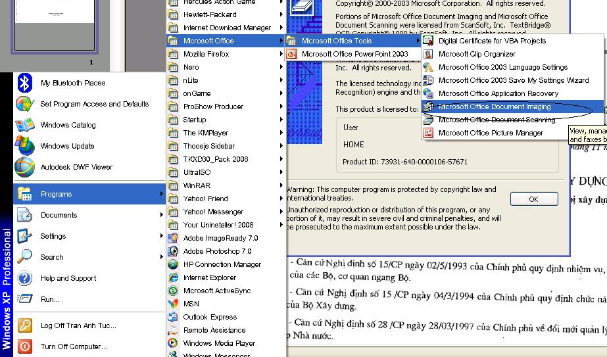607x357 pixels.
Task: Open Windows Catalog icon in Start menu
Action: pos(25,125)
